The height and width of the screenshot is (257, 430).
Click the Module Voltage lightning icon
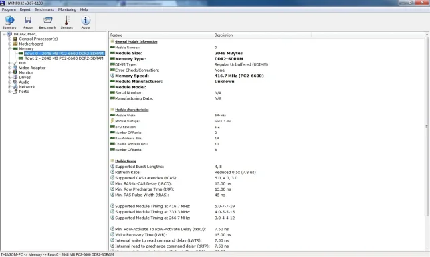(x=112, y=121)
